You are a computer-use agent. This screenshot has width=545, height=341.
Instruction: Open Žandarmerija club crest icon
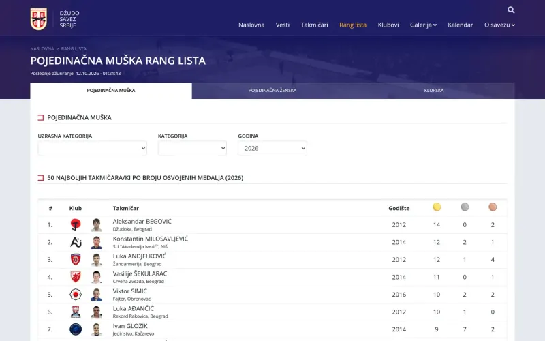click(x=76, y=260)
